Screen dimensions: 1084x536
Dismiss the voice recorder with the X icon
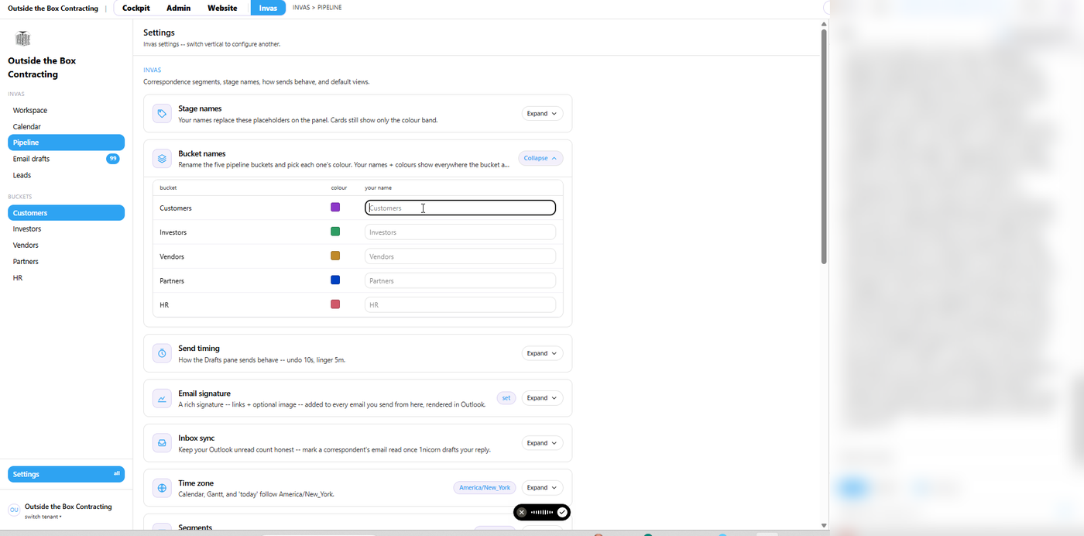522,512
